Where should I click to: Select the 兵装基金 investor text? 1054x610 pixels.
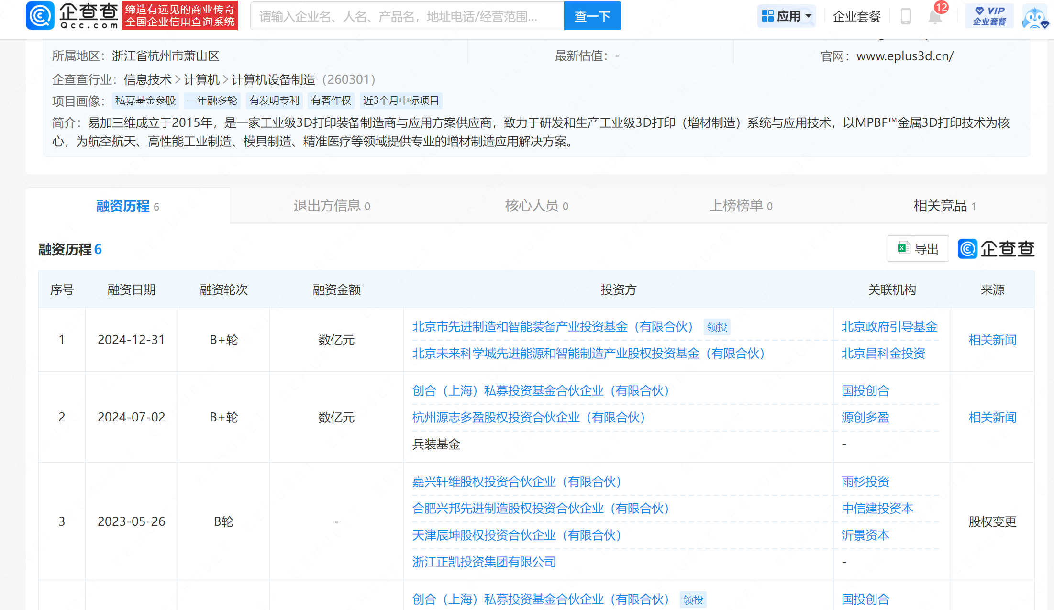[x=436, y=444]
